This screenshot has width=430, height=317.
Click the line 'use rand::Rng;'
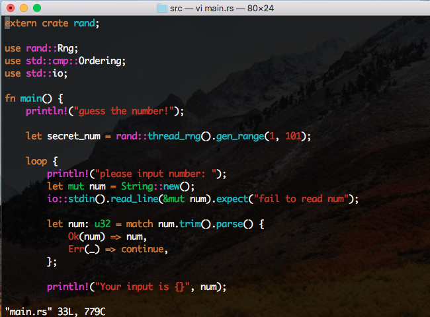pyautogui.click(x=42, y=48)
